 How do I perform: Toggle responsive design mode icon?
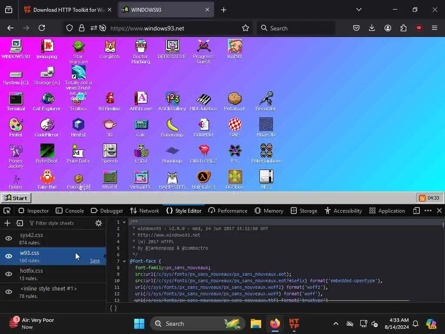point(416,211)
